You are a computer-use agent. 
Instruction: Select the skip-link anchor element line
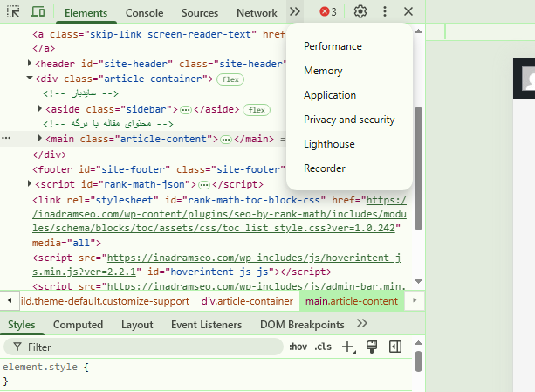click(159, 34)
